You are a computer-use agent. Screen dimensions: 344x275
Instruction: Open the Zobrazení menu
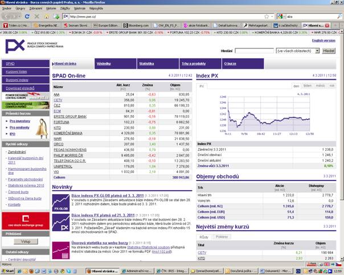click(x=35, y=9)
